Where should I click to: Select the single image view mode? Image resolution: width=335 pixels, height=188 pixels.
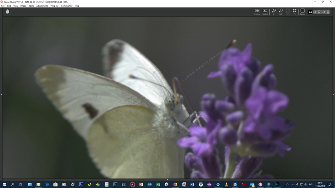tap(310, 12)
